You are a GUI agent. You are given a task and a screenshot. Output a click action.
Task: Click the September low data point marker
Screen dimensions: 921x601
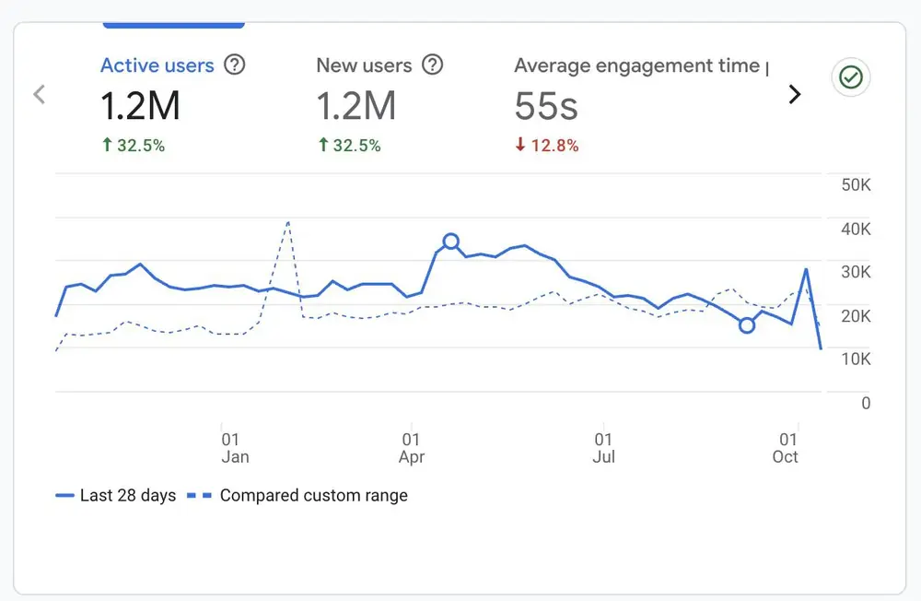[x=746, y=325]
